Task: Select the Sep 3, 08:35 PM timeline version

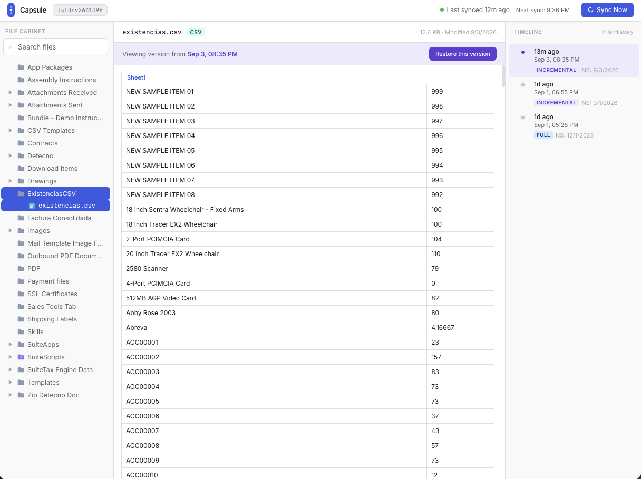Action: tap(574, 61)
